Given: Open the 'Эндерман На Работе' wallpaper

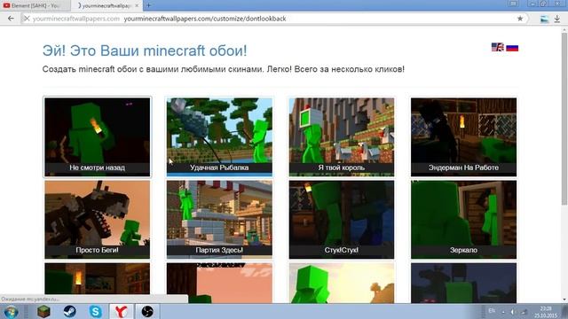Looking at the screenshot, I should pos(463,137).
